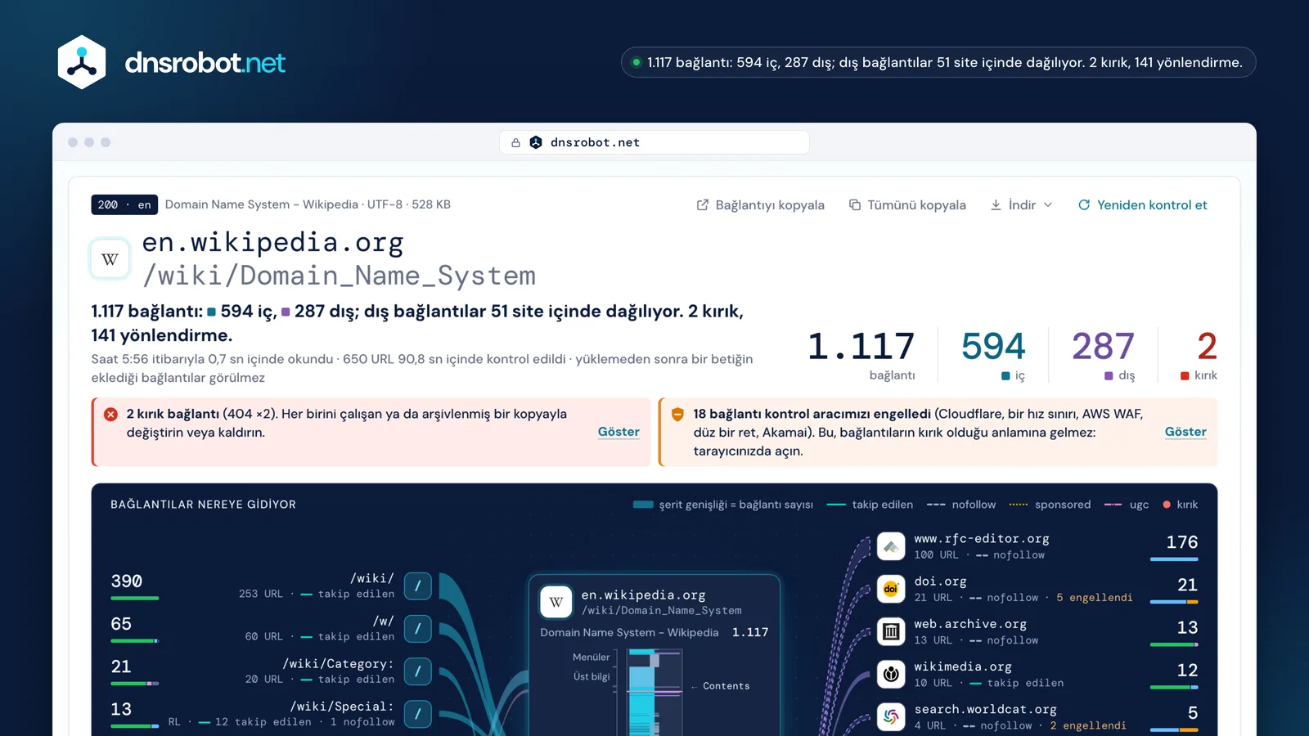Click the search.worldcat.org site icon

click(x=891, y=716)
